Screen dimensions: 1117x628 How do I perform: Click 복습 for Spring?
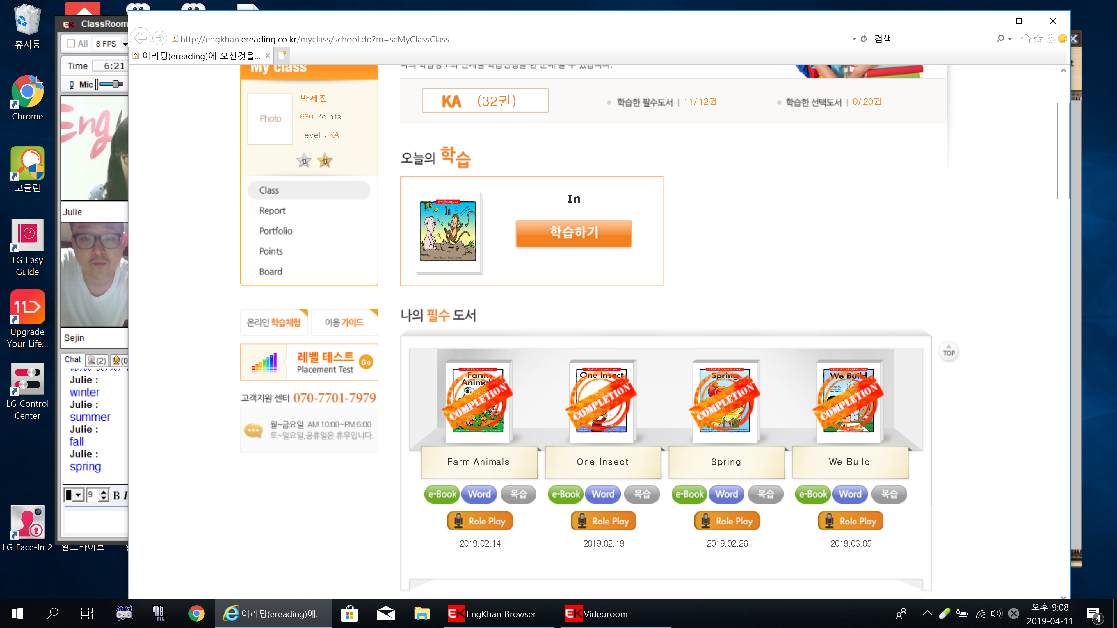pos(765,494)
